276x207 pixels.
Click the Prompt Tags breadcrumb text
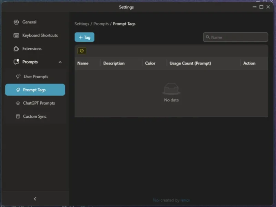124,24
